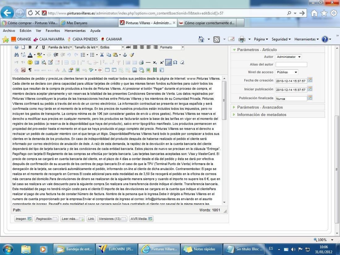Image resolution: width=340 pixels, height=255 pixels.
Task: Click the Find binoculars icon
Action: point(16,55)
